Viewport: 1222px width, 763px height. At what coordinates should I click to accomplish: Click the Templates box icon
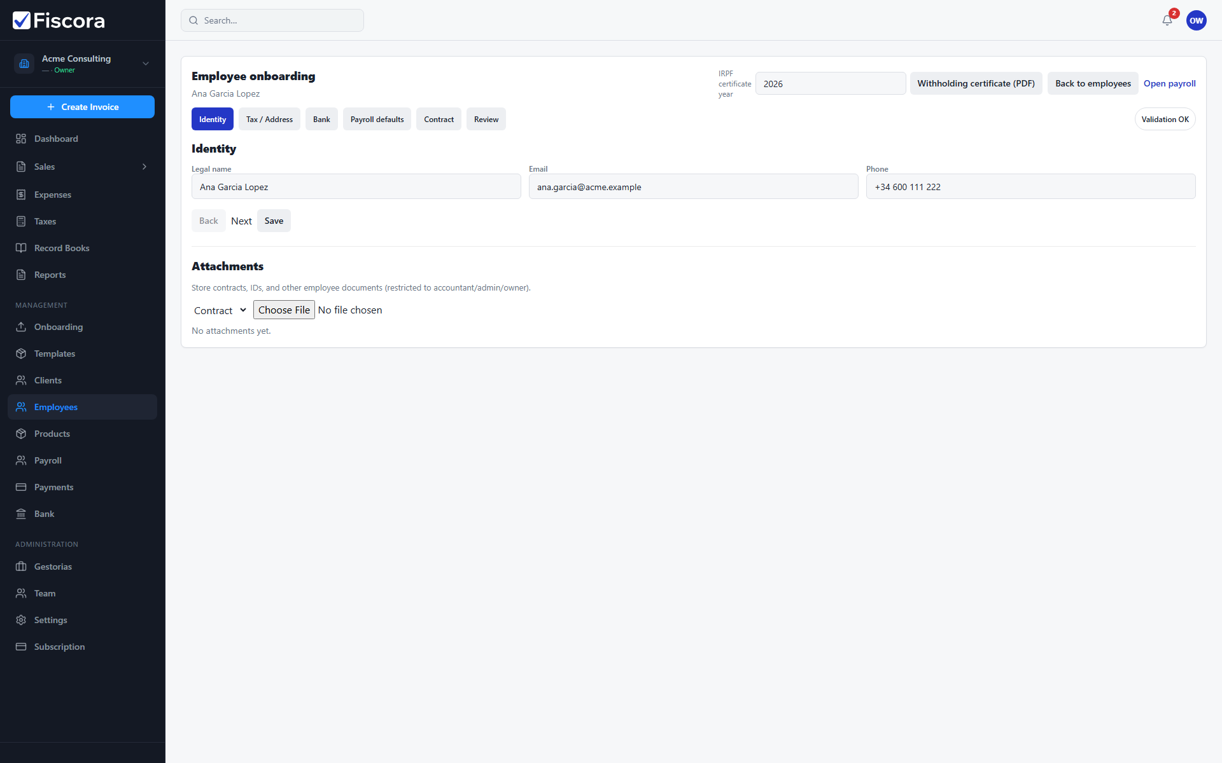[21, 354]
